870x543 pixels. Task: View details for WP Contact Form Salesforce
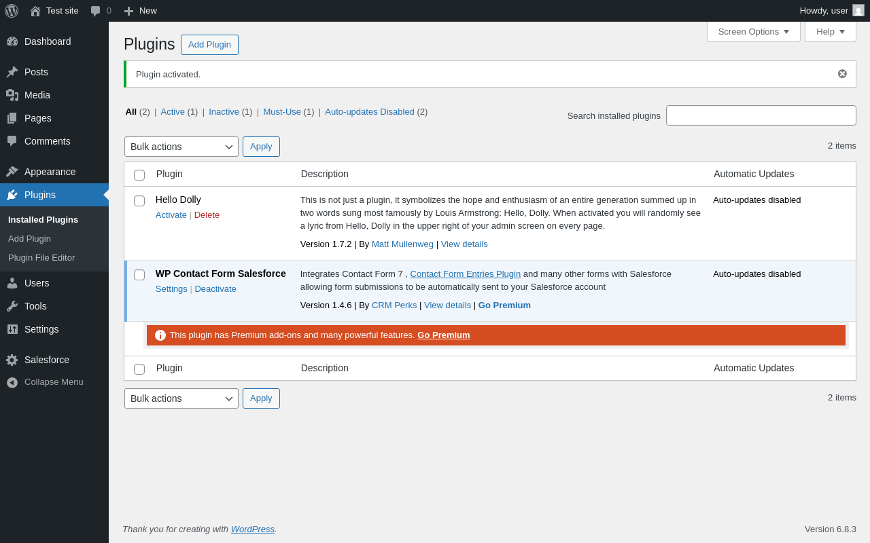click(447, 305)
